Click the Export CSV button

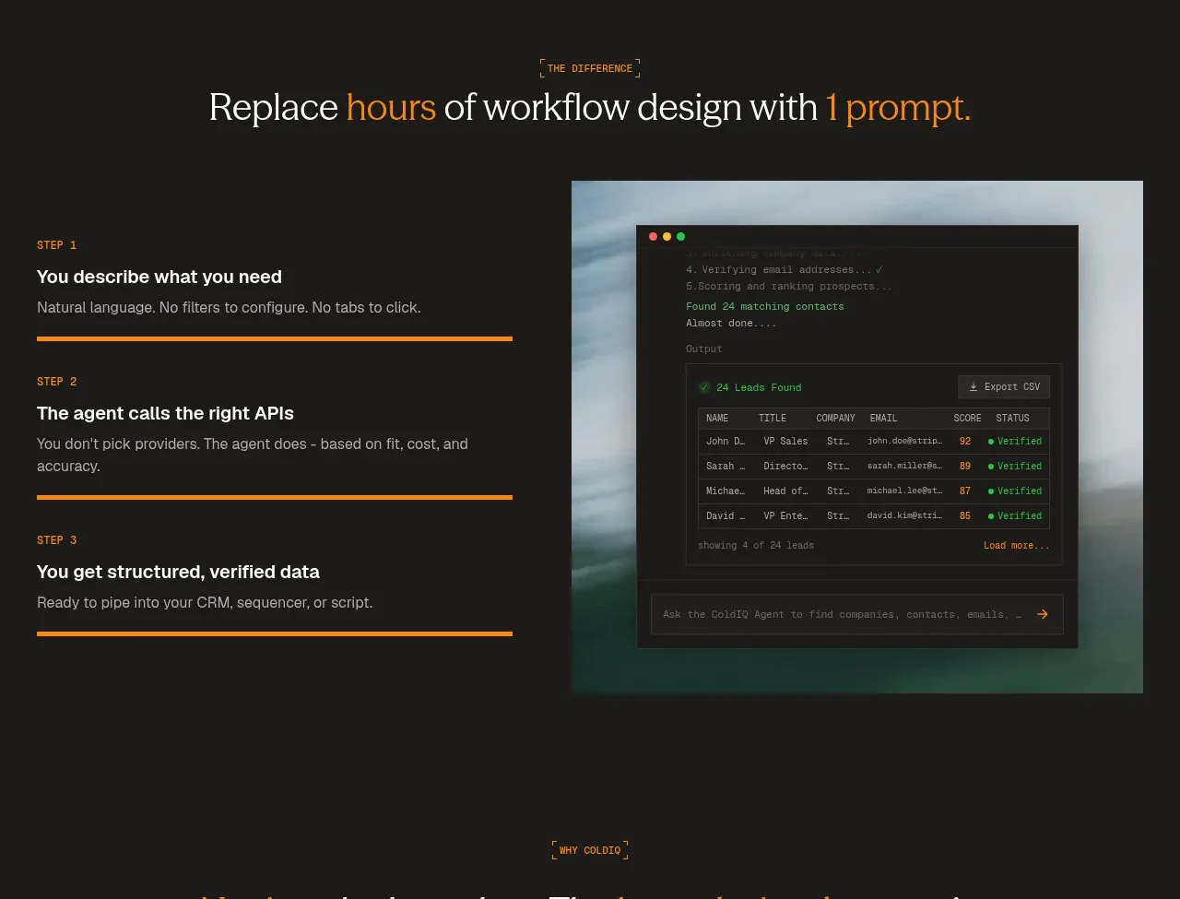click(1004, 387)
